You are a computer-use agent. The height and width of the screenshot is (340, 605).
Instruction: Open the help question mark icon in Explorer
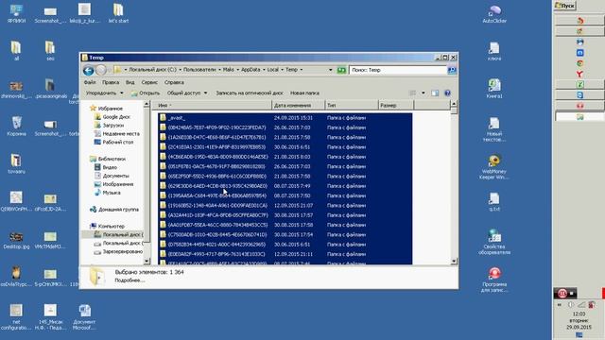pyautogui.click(x=447, y=93)
